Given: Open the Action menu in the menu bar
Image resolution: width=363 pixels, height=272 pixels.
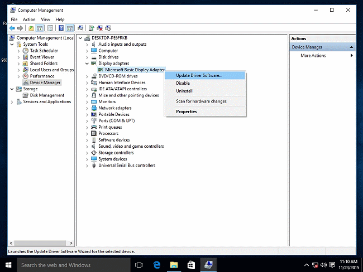Looking at the screenshot, I should coord(29,20).
